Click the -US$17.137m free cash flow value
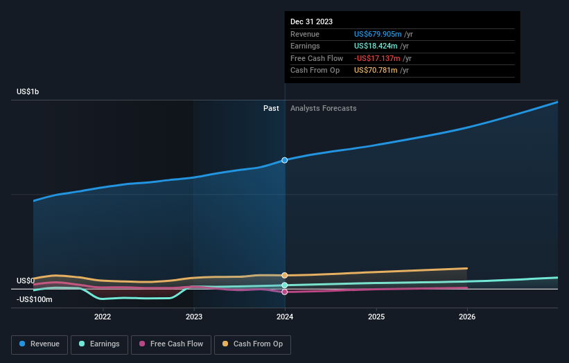This screenshot has width=569, height=363. 377,58
